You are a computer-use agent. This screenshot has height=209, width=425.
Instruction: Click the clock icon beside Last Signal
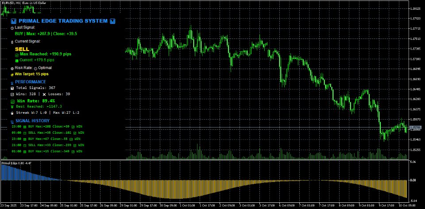(x=12, y=28)
